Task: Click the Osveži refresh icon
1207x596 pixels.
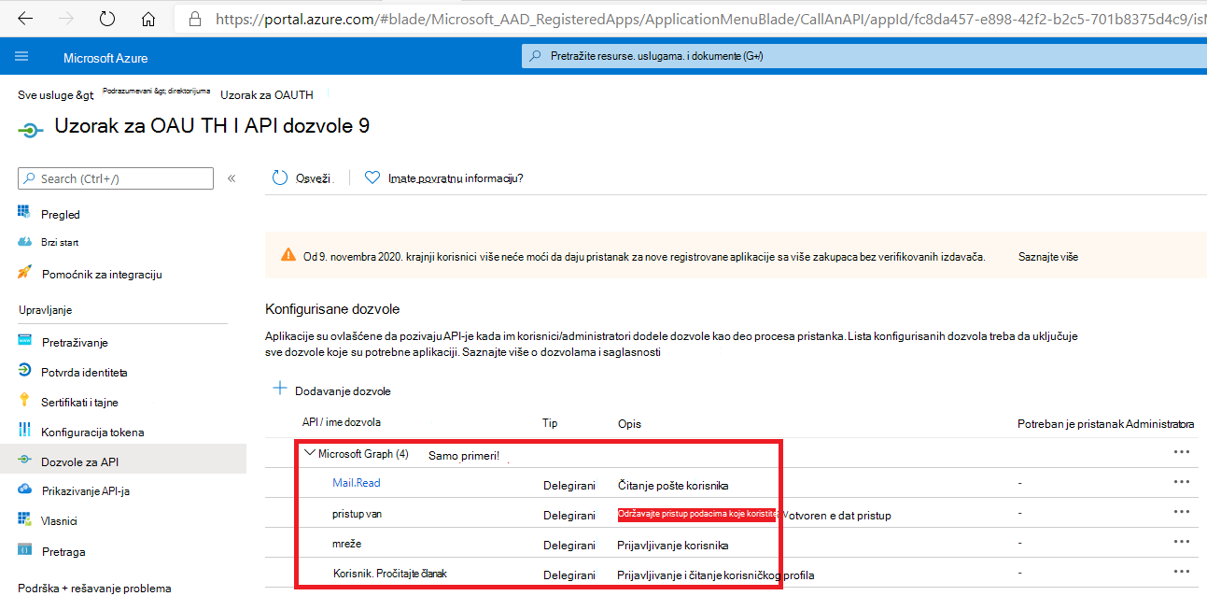Action: [x=280, y=177]
